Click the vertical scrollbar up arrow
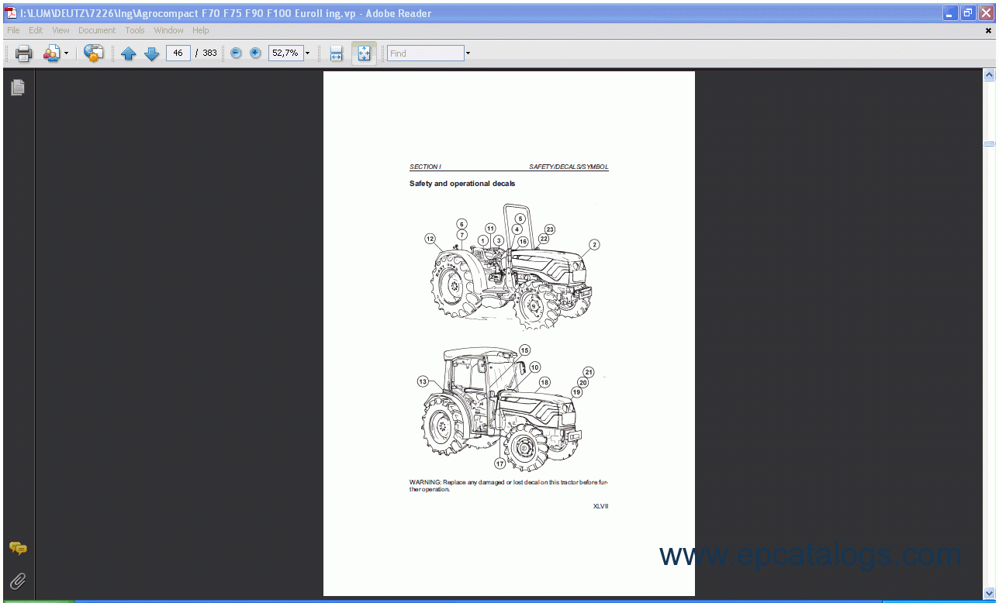The height and width of the screenshot is (603, 999). click(x=989, y=75)
